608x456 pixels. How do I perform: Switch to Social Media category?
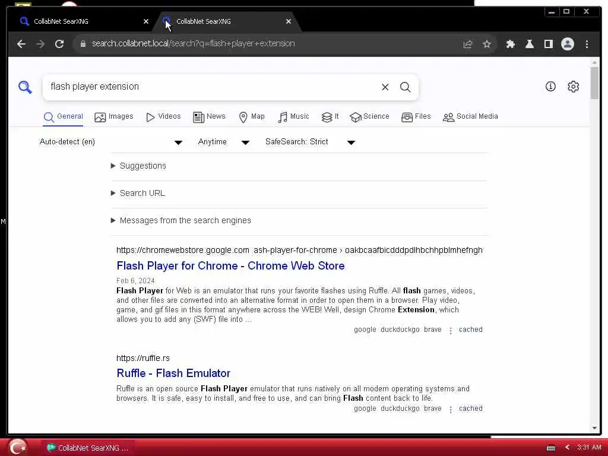click(x=470, y=117)
